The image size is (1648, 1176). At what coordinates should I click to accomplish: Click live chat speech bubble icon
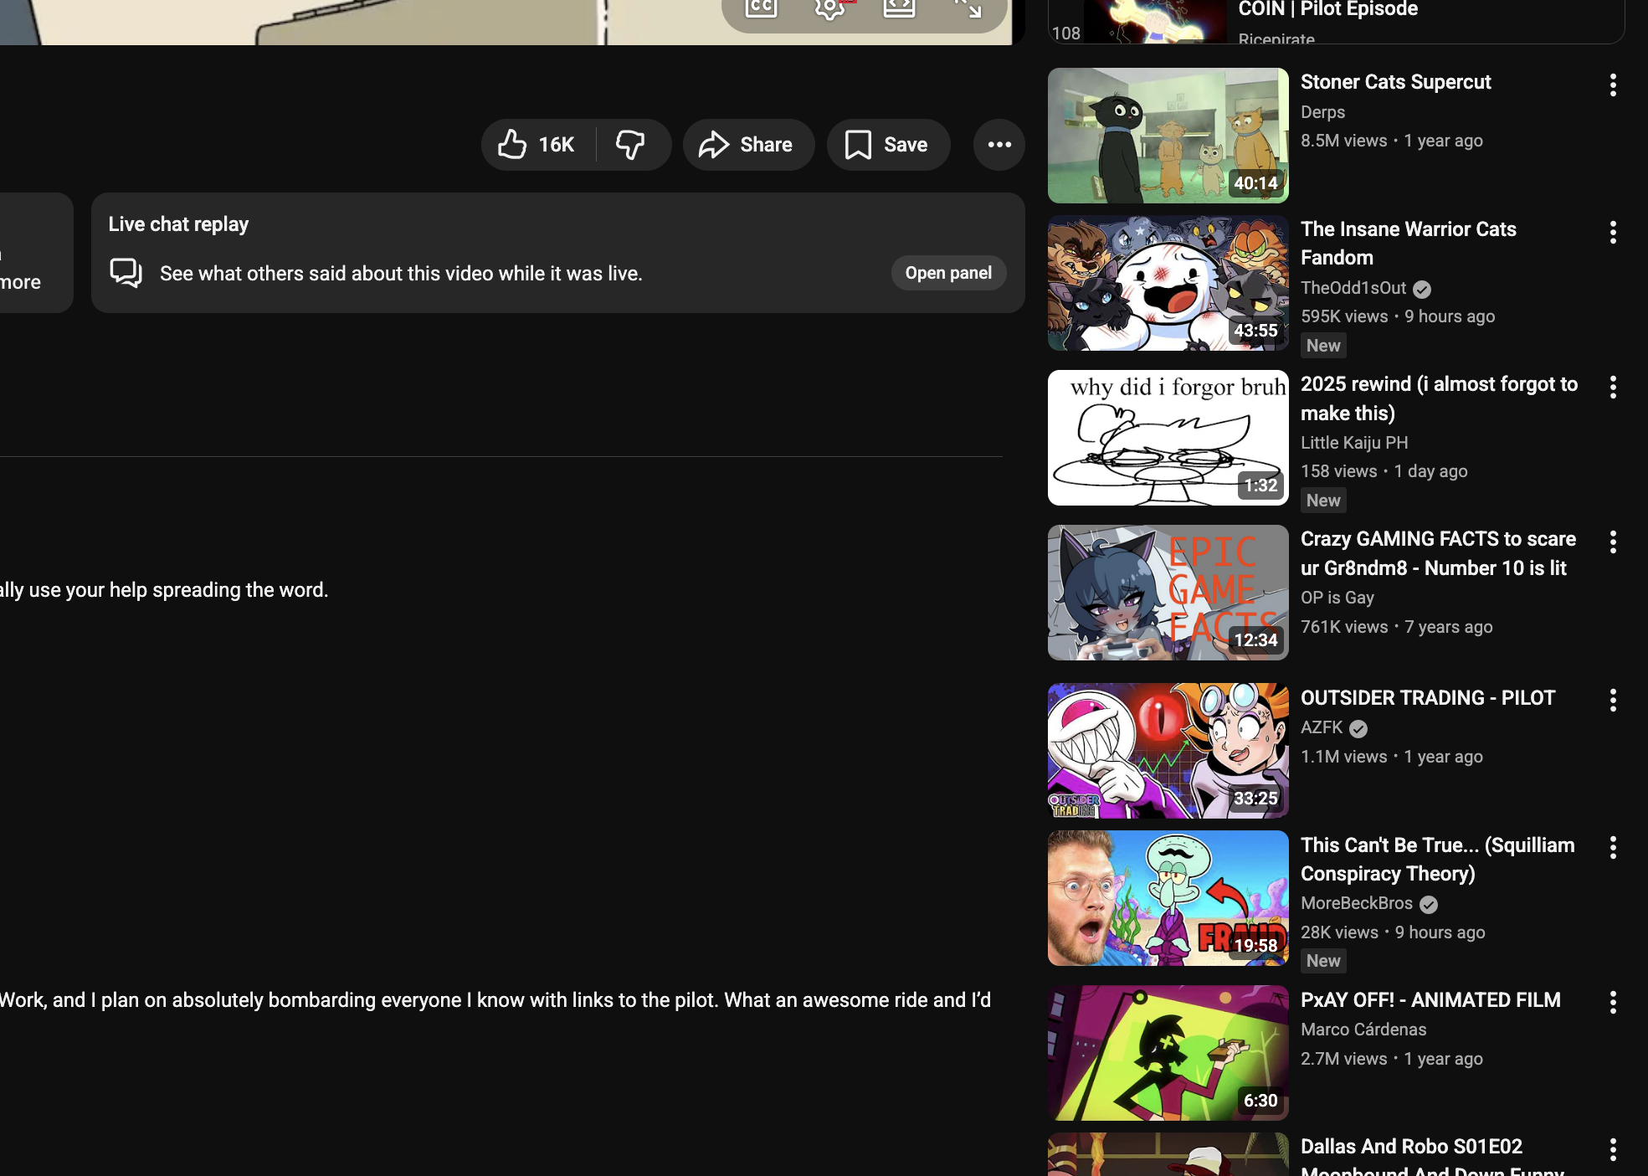coord(126,273)
